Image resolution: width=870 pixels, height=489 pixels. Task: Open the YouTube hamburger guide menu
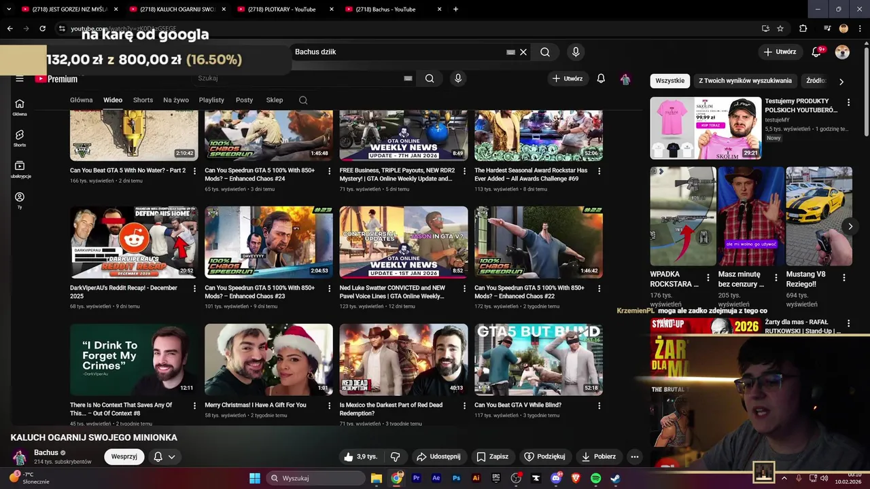(x=20, y=79)
